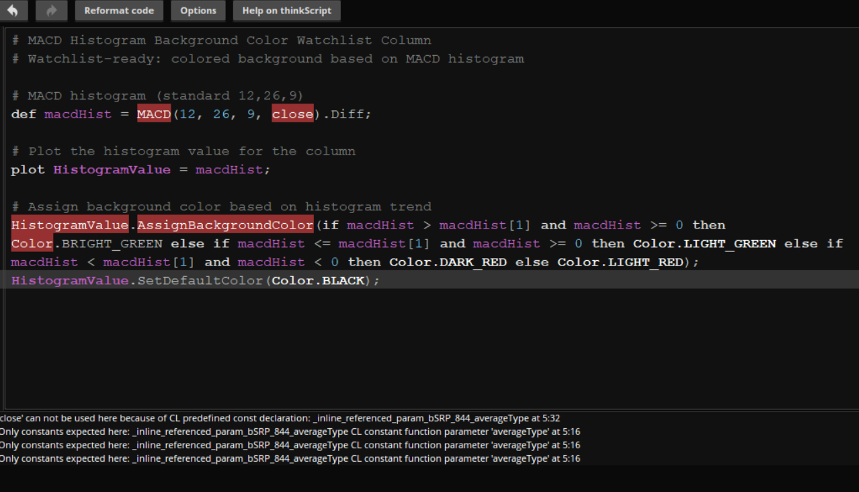Screen dimensions: 859x492
Task: Click Color.BLACK in SetDefaultColor line
Action: coord(317,280)
